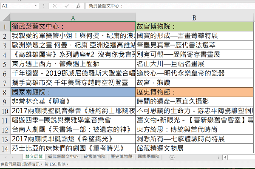Select cell 台南人劇團《天書第一部：被遺忘的神》
The image size is (255, 169).
click(x=73, y=130)
